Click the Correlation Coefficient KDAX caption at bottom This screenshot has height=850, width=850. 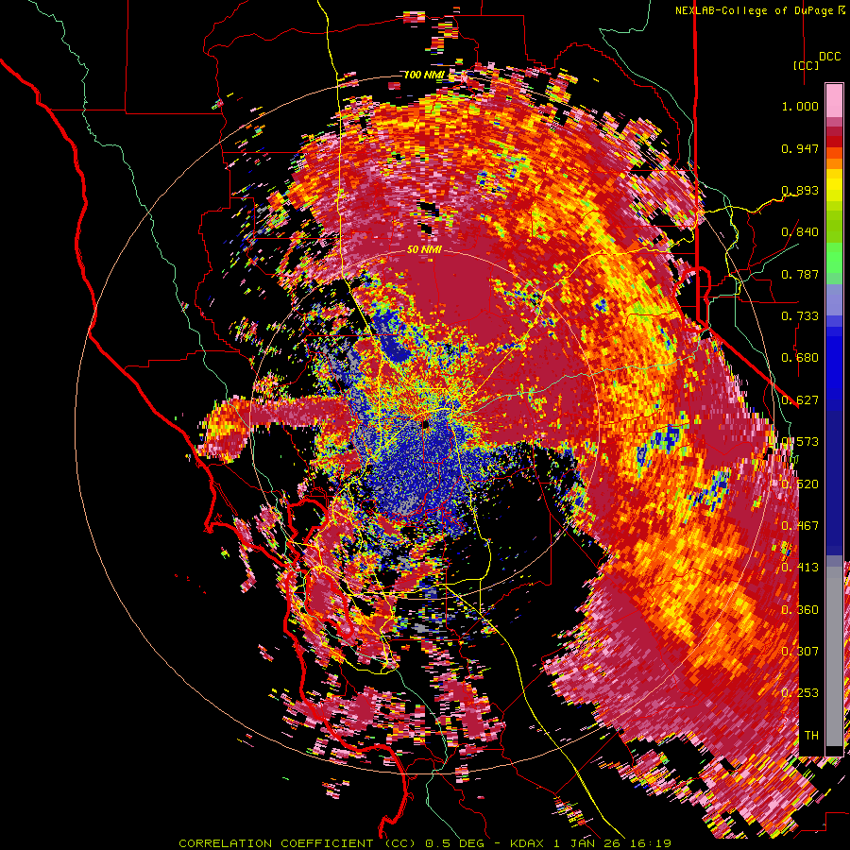tap(425, 843)
